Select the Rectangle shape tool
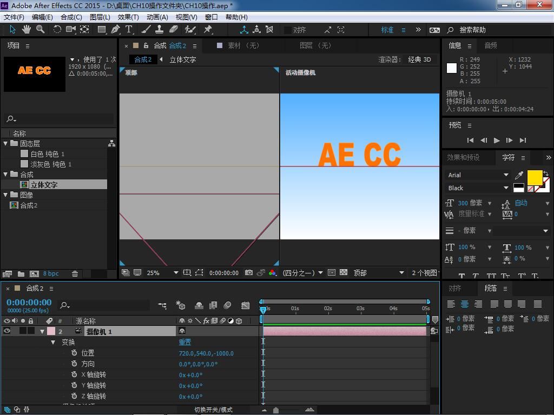 point(102,30)
